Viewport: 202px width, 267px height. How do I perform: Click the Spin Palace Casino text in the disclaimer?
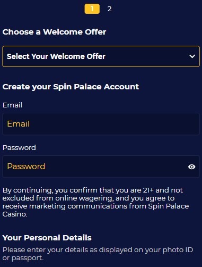coord(95,210)
